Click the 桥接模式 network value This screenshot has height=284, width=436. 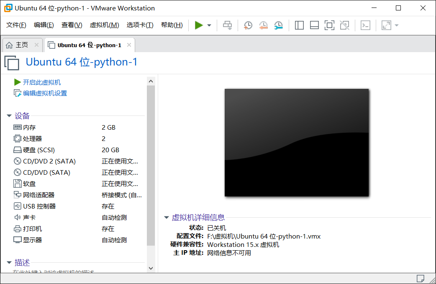[x=122, y=195]
